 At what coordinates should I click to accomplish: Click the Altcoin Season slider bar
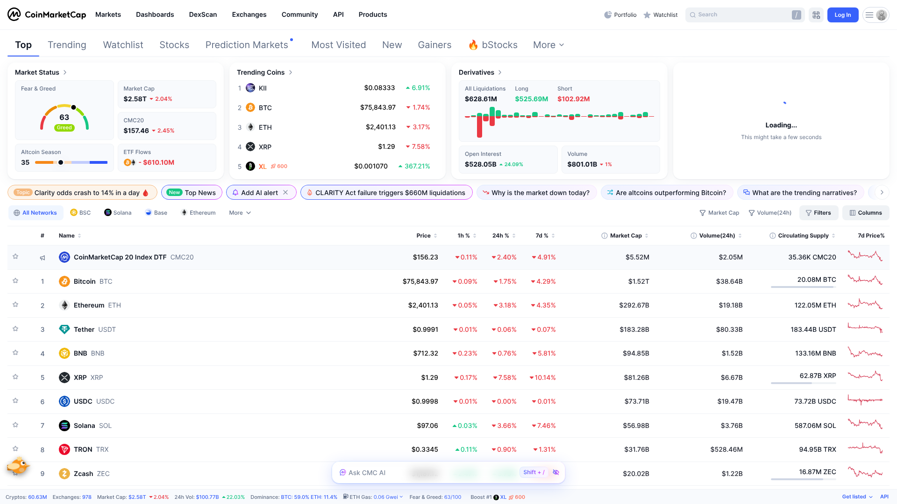coord(71,162)
